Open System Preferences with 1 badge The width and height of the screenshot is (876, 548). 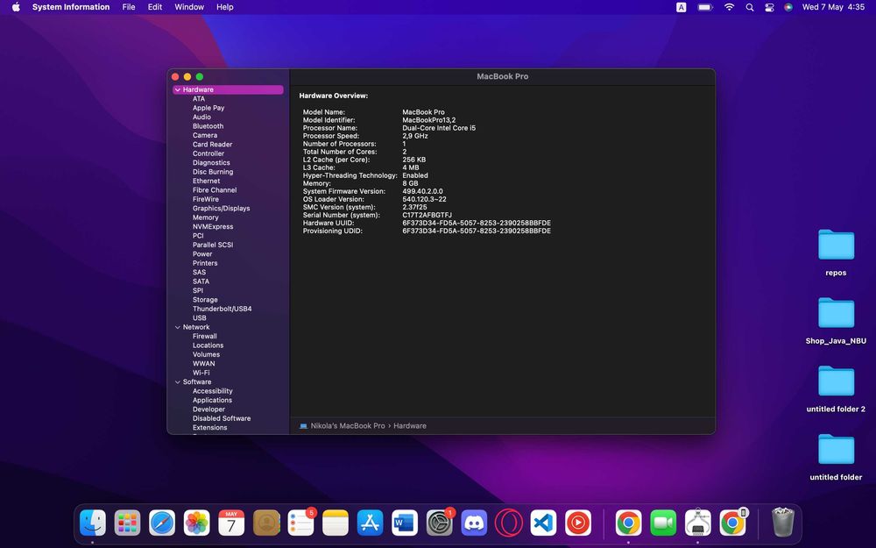440,523
